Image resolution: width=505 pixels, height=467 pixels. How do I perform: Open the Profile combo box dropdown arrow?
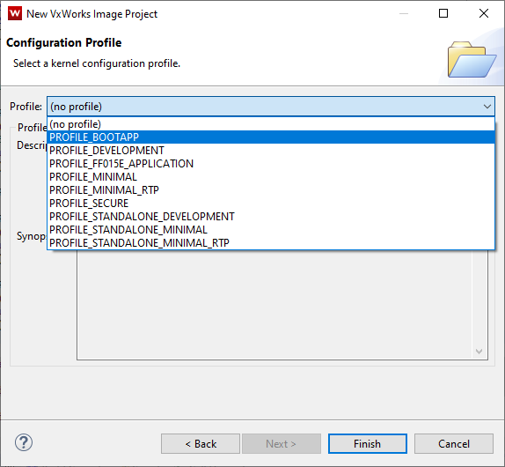click(x=487, y=107)
